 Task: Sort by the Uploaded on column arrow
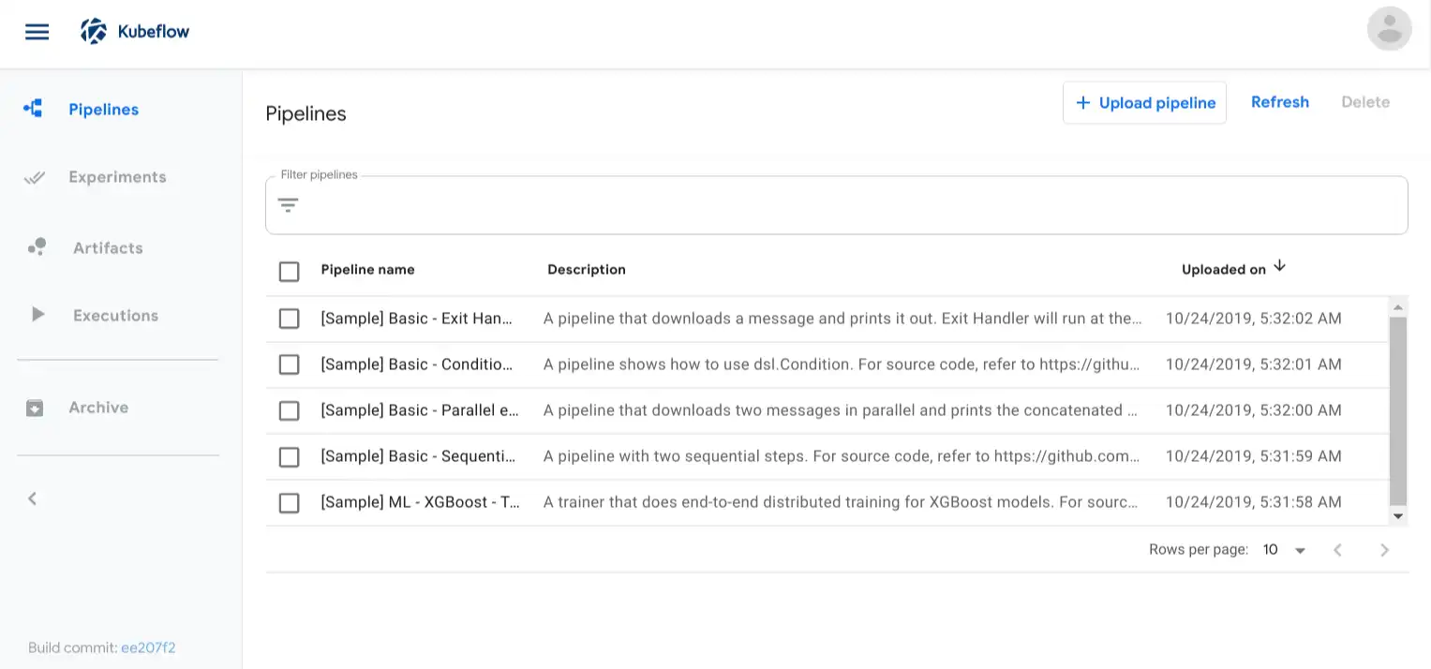click(x=1279, y=267)
